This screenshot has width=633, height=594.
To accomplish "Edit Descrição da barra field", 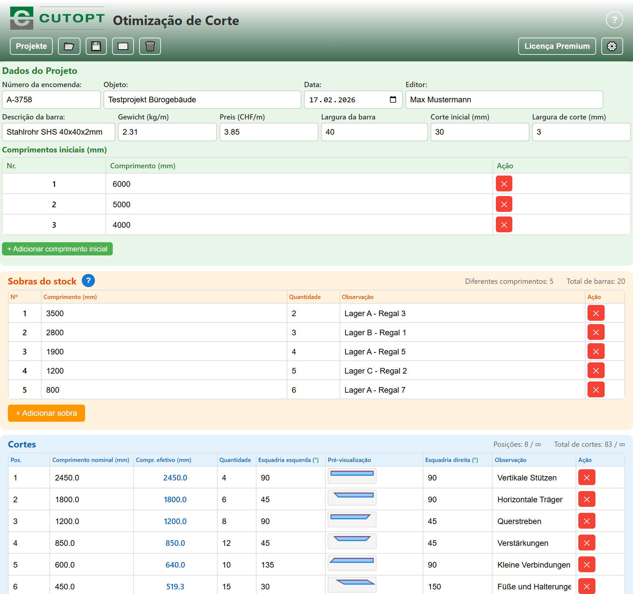I will [x=59, y=132].
